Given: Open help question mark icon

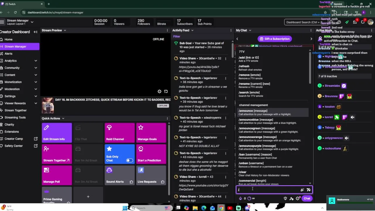Looking at the screenshot, I should tap(339, 22).
